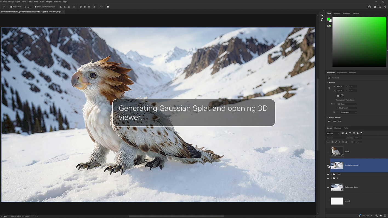The width and height of the screenshot is (388, 218).
Task: Click align top edges icon
Action: point(81,7)
